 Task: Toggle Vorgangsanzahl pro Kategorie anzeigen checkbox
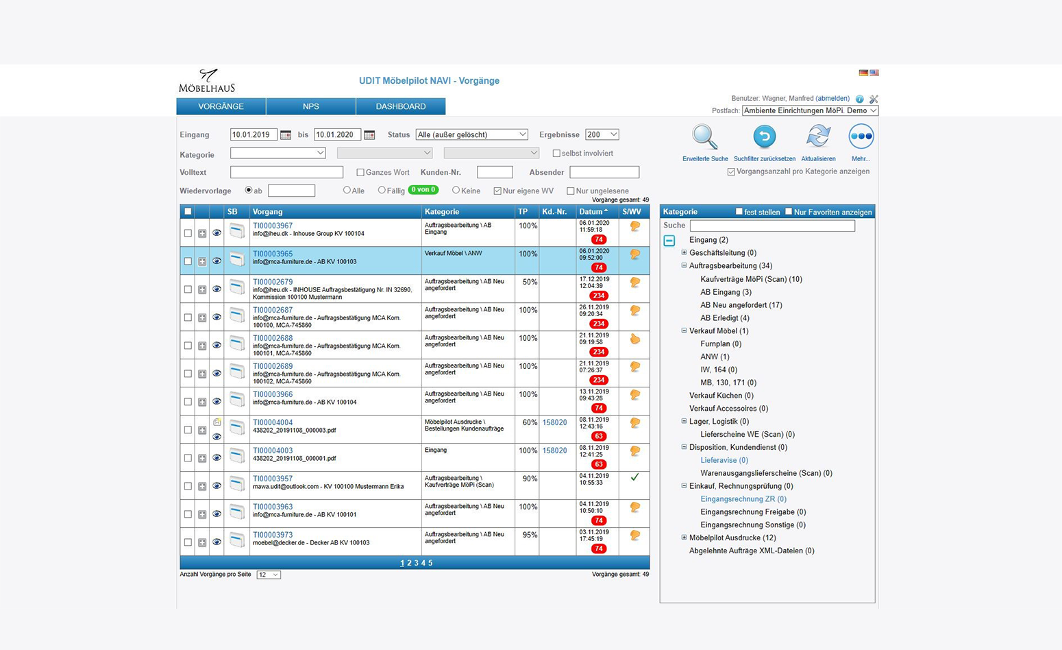(x=731, y=171)
